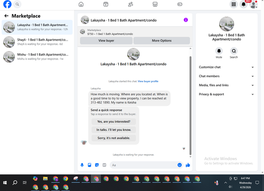The width and height of the screenshot is (264, 191).
Task: Expand Privacy & support section
Action: tap(227, 94)
